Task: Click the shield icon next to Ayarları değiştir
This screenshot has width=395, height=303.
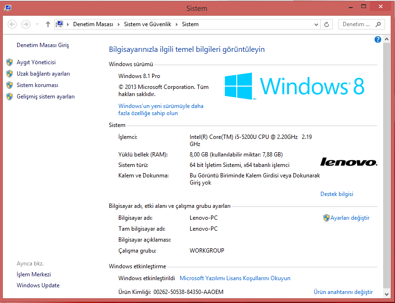Action: [x=326, y=218]
